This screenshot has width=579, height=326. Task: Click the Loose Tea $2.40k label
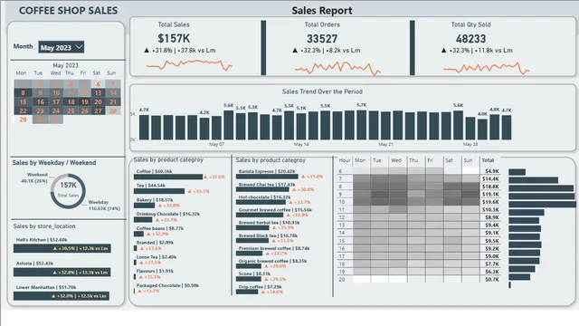[157, 257]
